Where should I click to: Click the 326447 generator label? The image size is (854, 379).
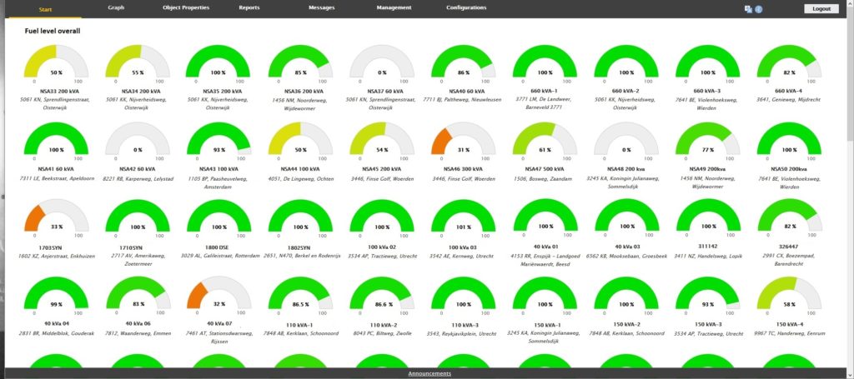[789, 247]
